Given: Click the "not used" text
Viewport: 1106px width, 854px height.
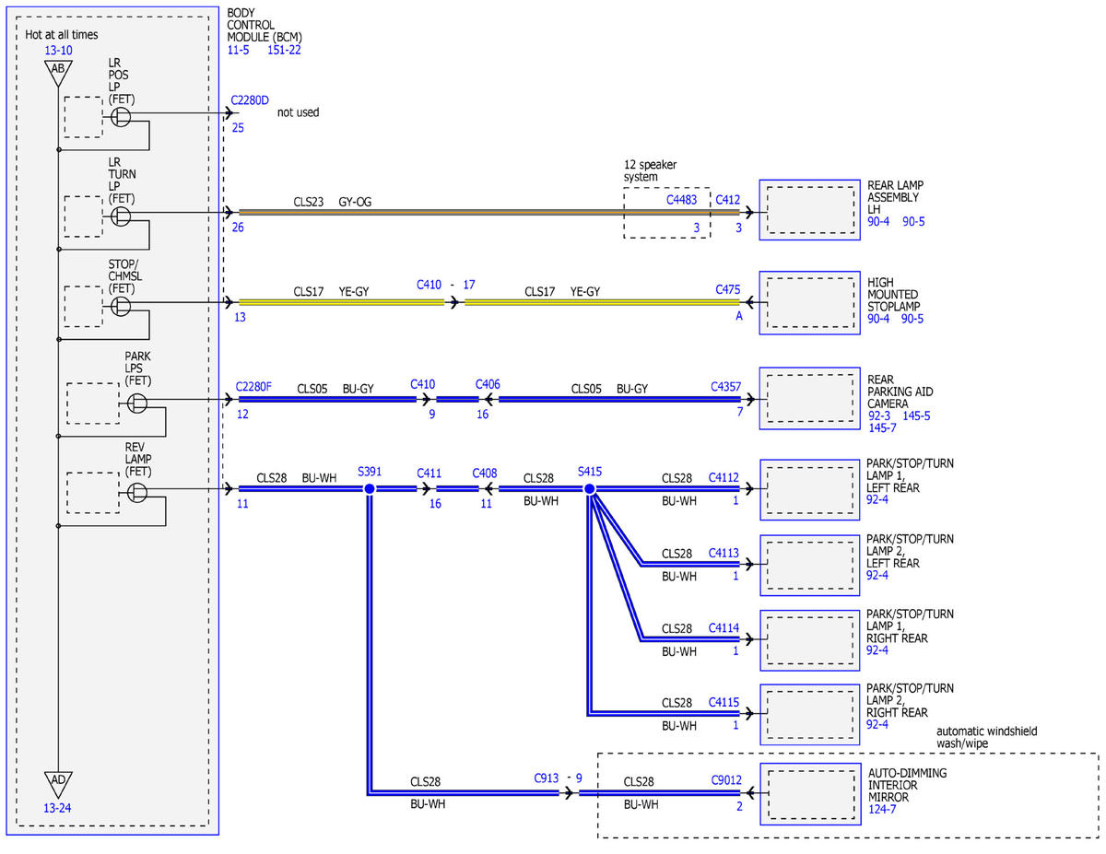Looking at the screenshot, I should pyautogui.click(x=298, y=112).
